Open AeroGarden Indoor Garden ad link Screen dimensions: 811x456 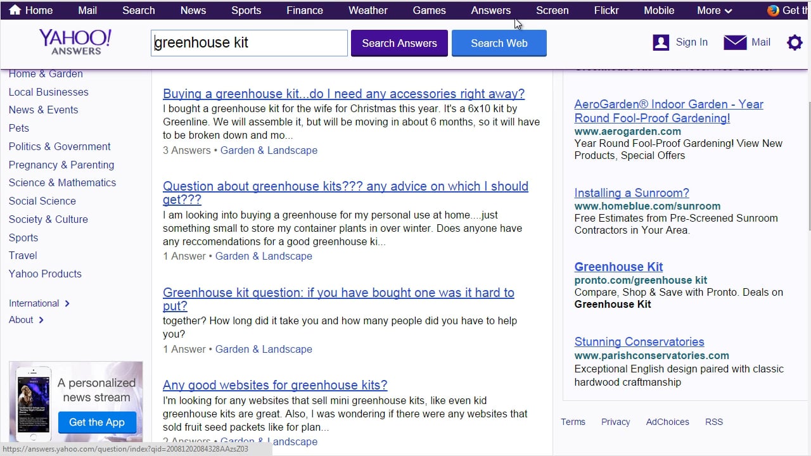coord(668,111)
